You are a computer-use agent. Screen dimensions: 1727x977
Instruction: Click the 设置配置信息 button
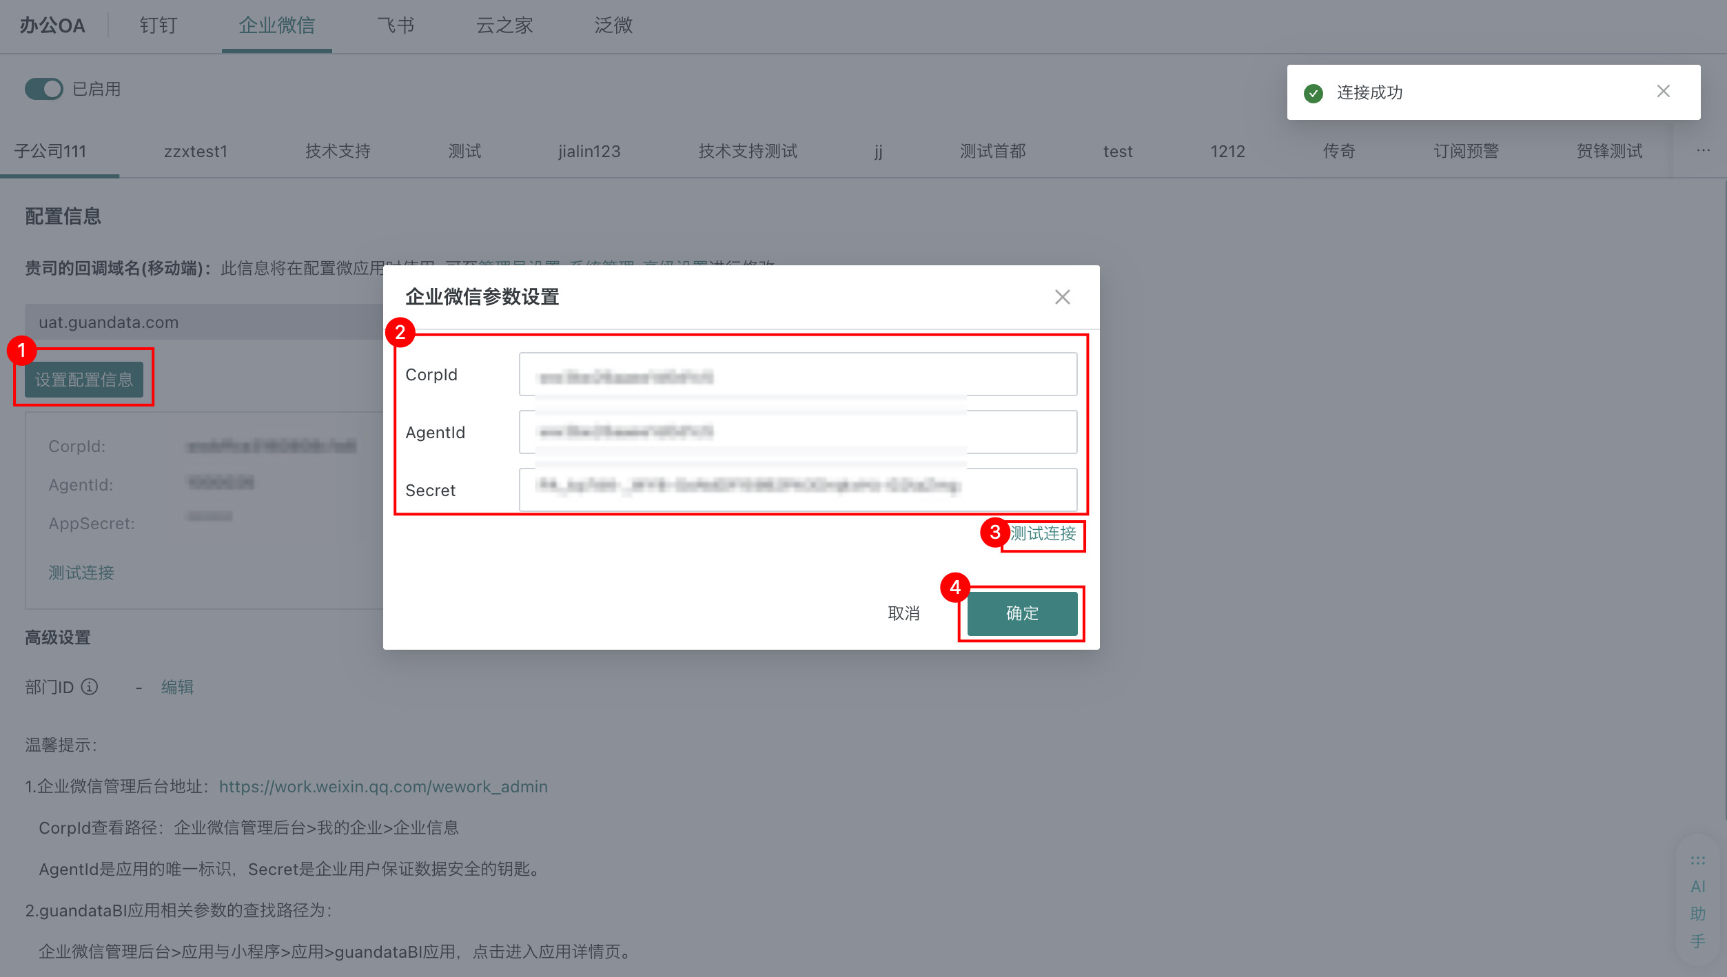click(x=84, y=380)
